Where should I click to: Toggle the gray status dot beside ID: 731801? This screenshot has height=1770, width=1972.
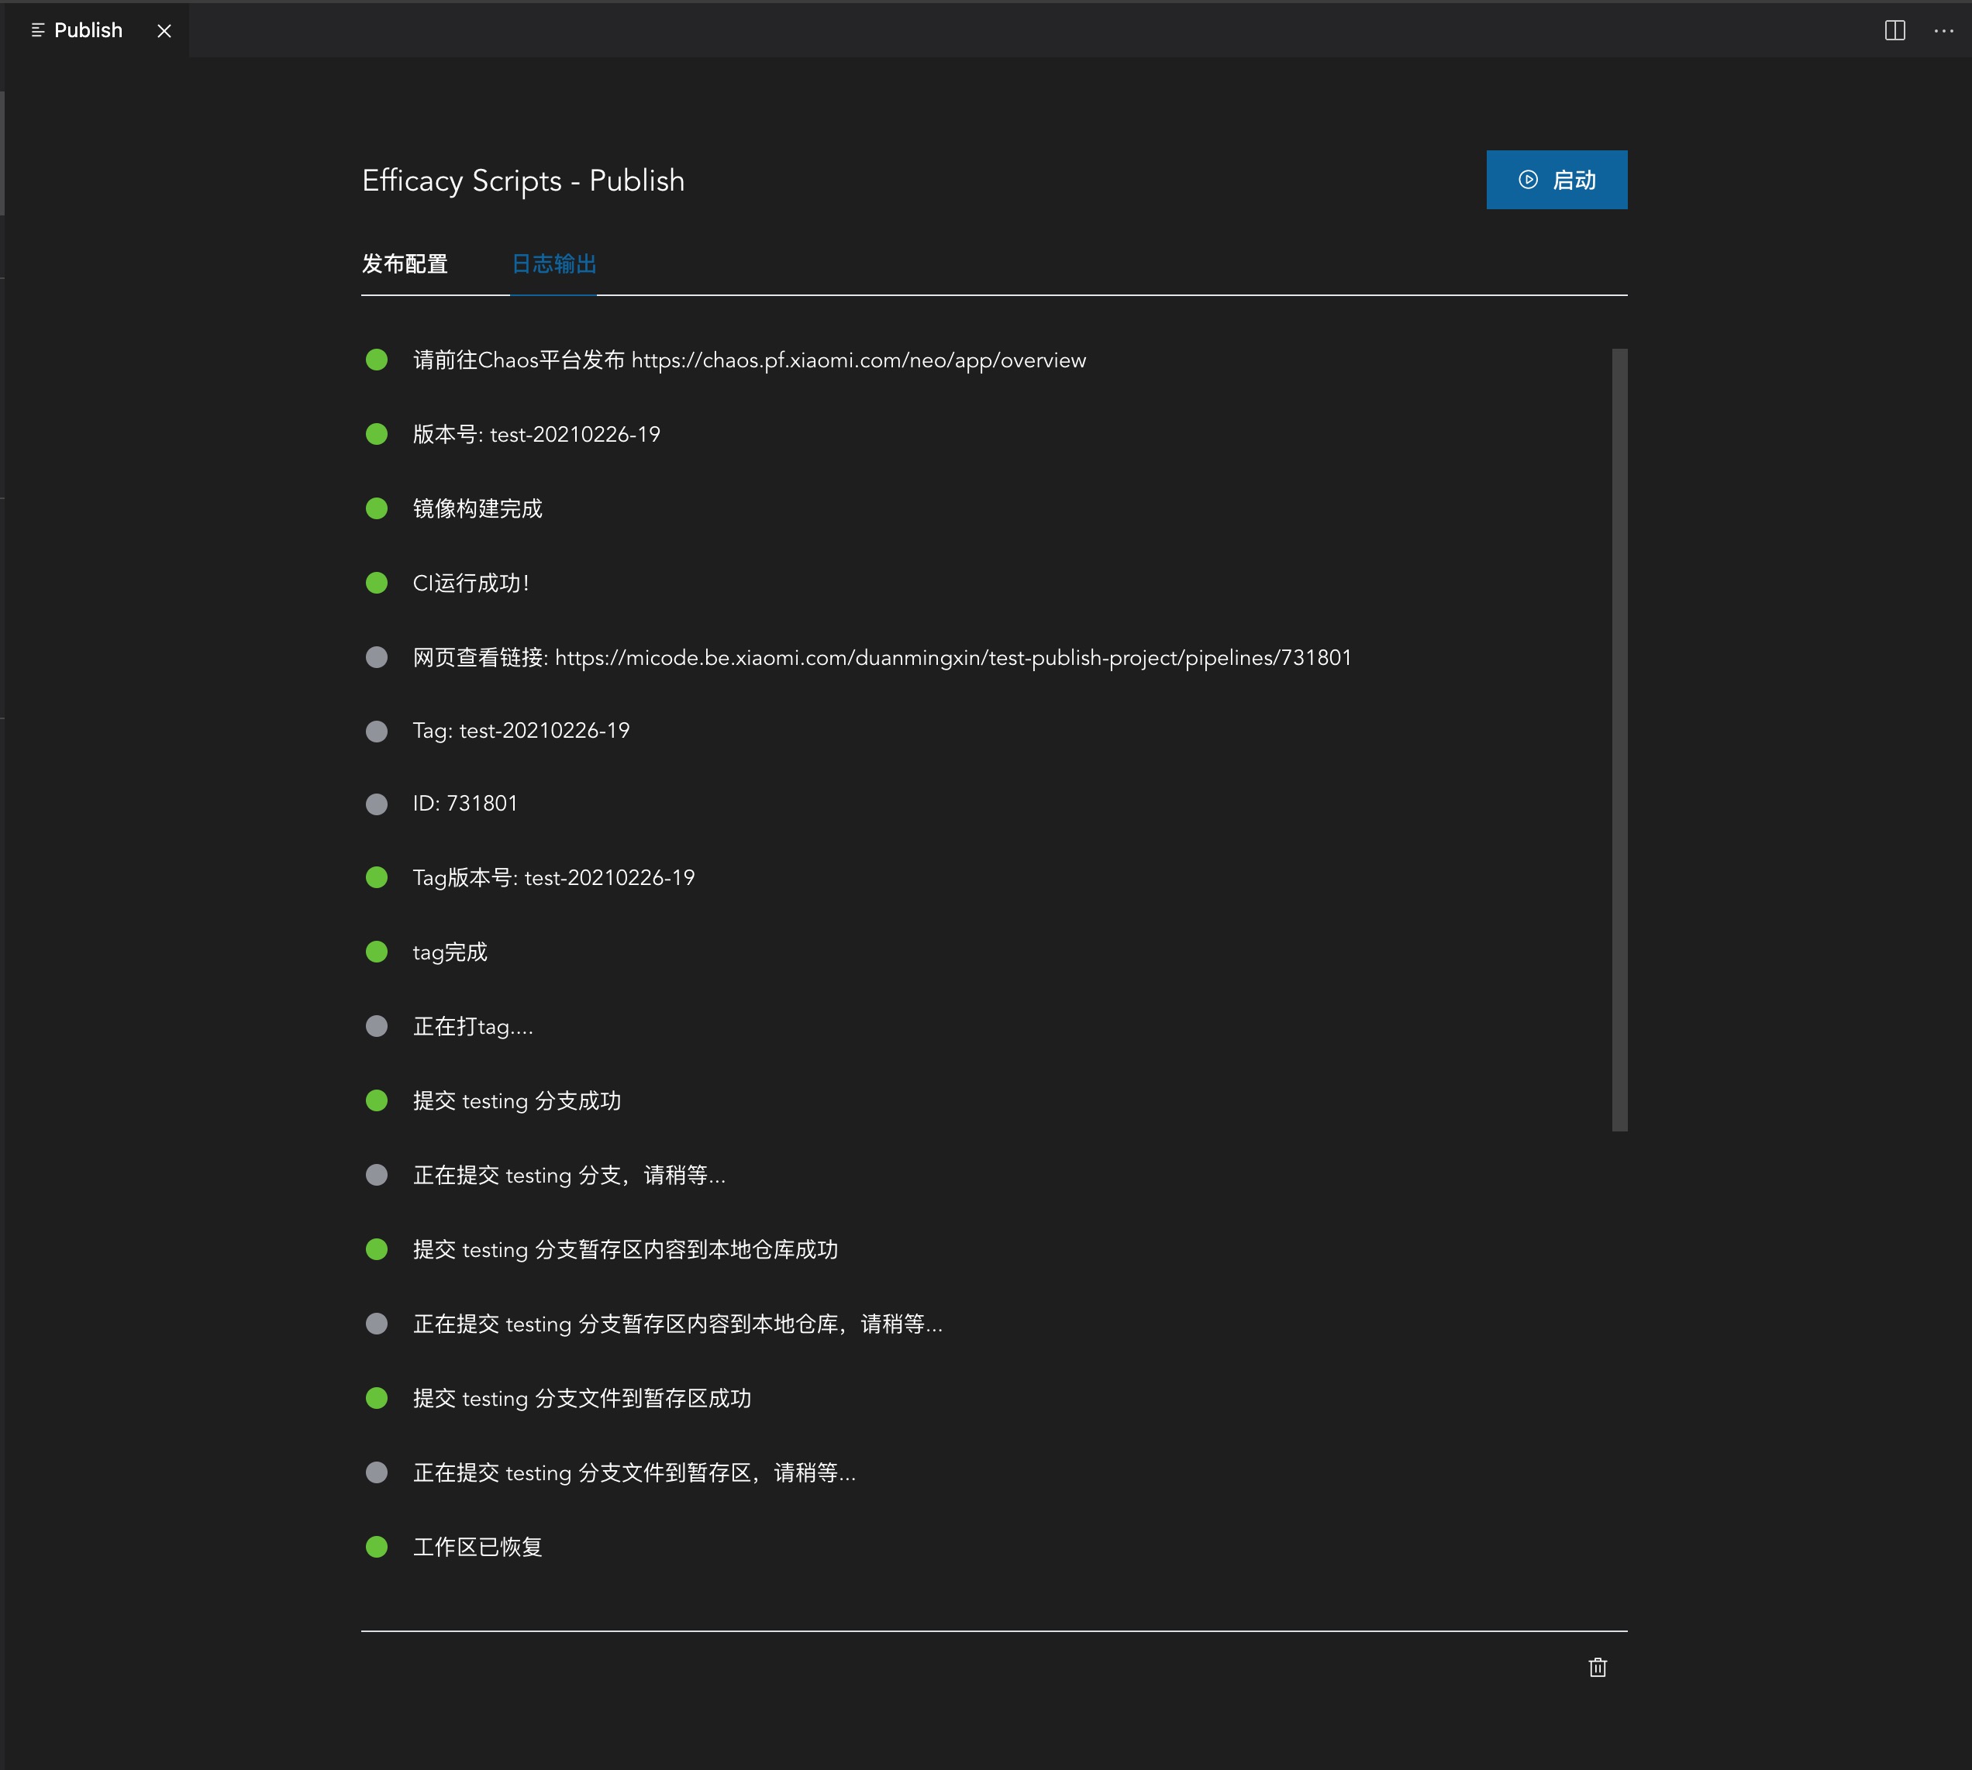pos(377,804)
